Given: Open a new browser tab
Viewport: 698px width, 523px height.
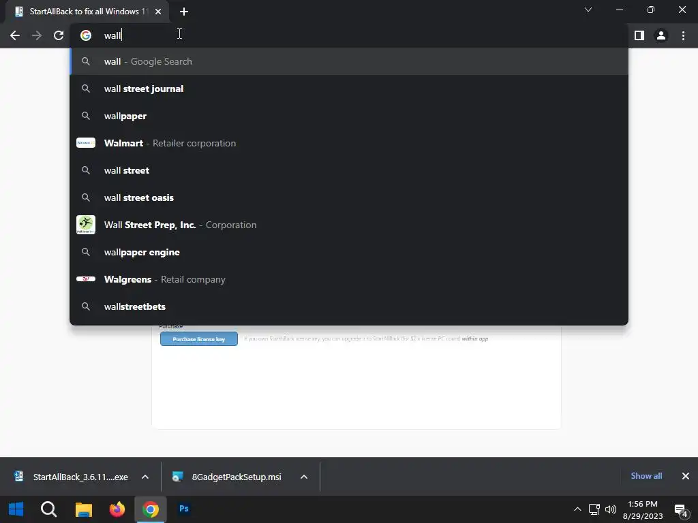Looking at the screenshot, I should [184, 12].
